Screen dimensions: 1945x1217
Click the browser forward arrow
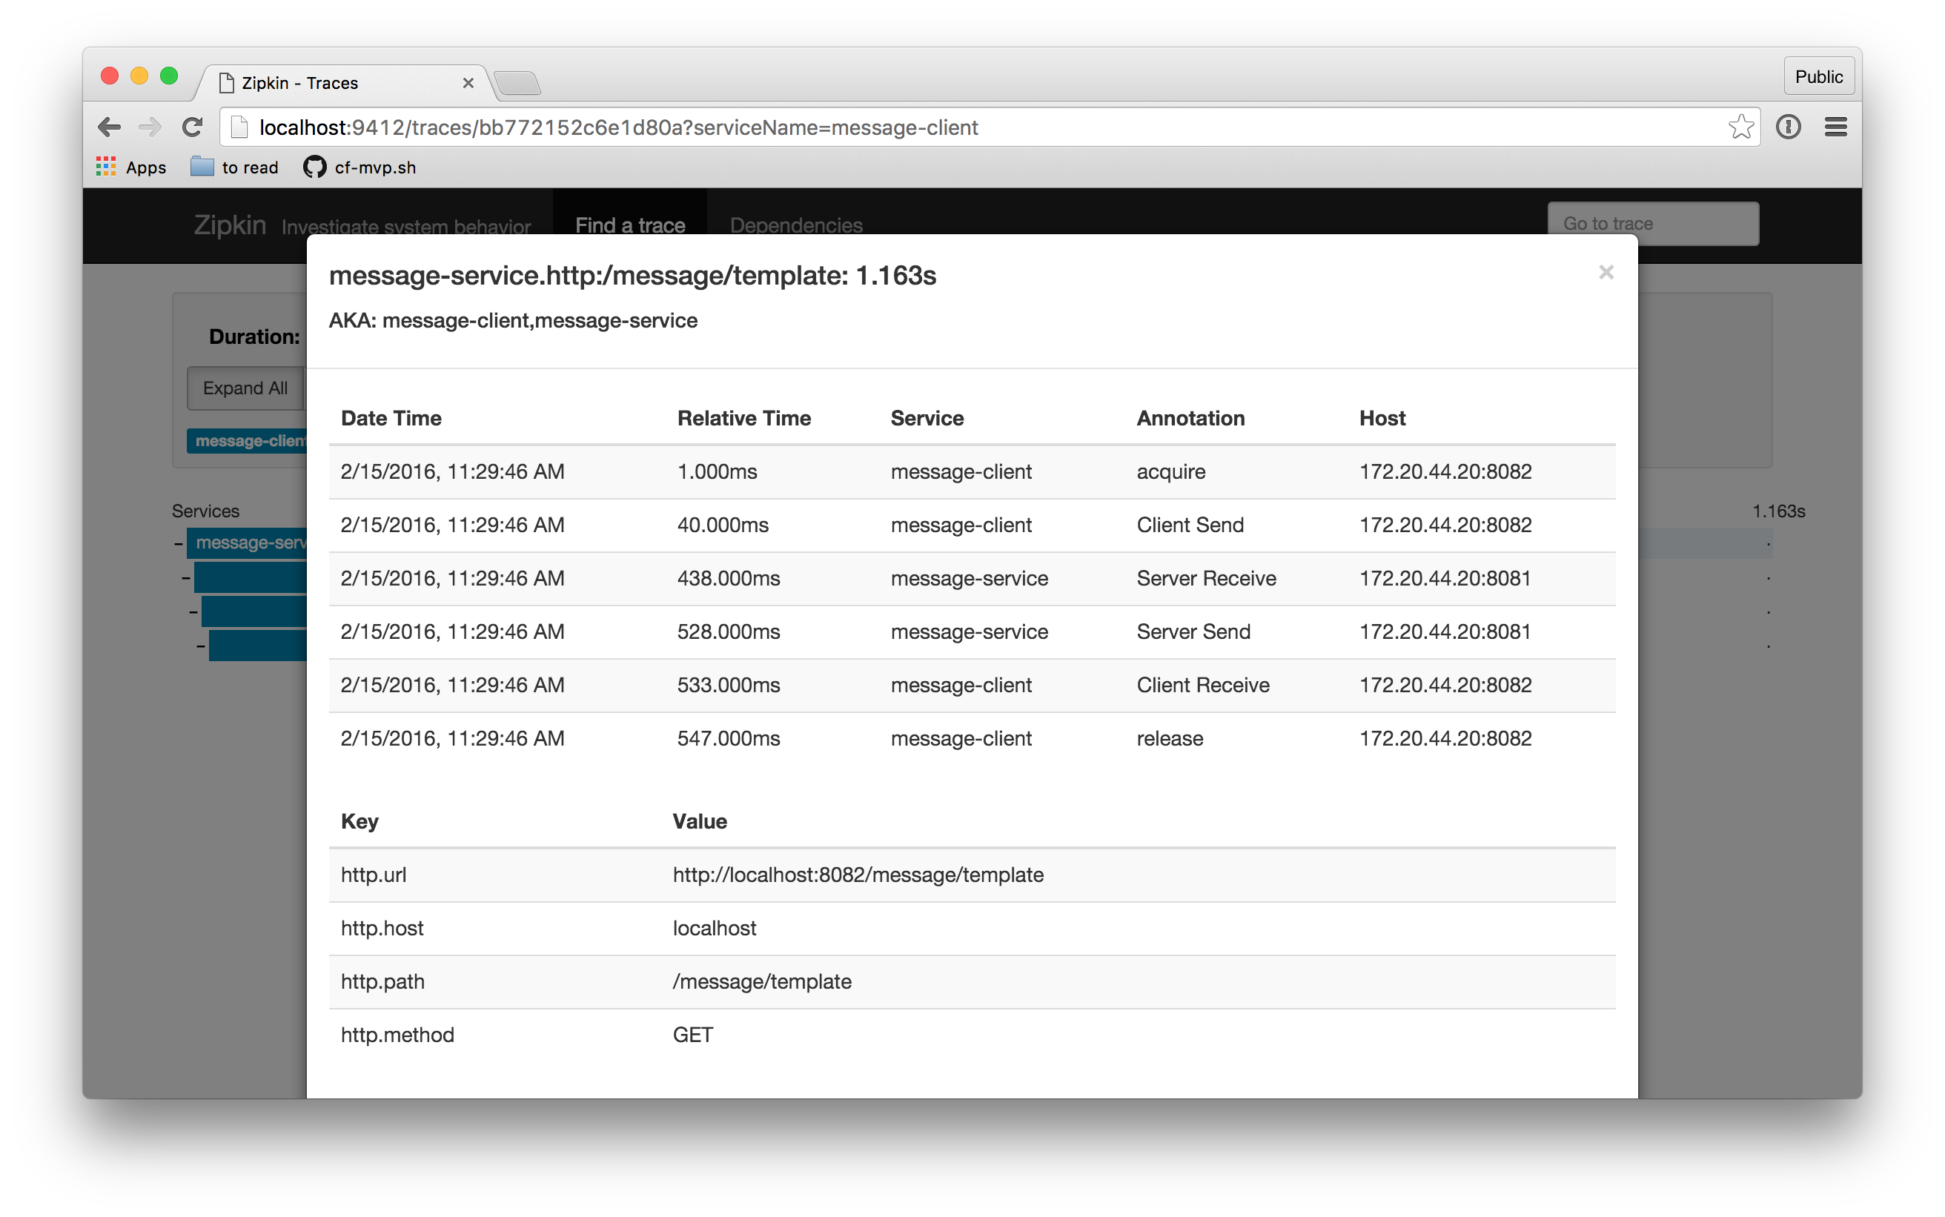(x=150, y=127)
